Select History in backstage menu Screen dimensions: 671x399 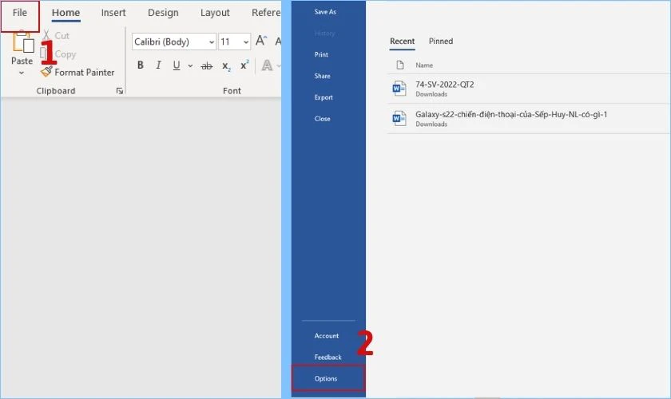[x=324, y=34]
